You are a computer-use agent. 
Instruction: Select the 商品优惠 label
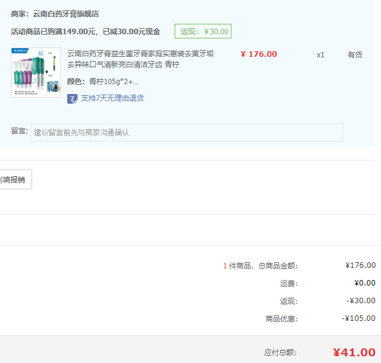[x=281, y=319]
